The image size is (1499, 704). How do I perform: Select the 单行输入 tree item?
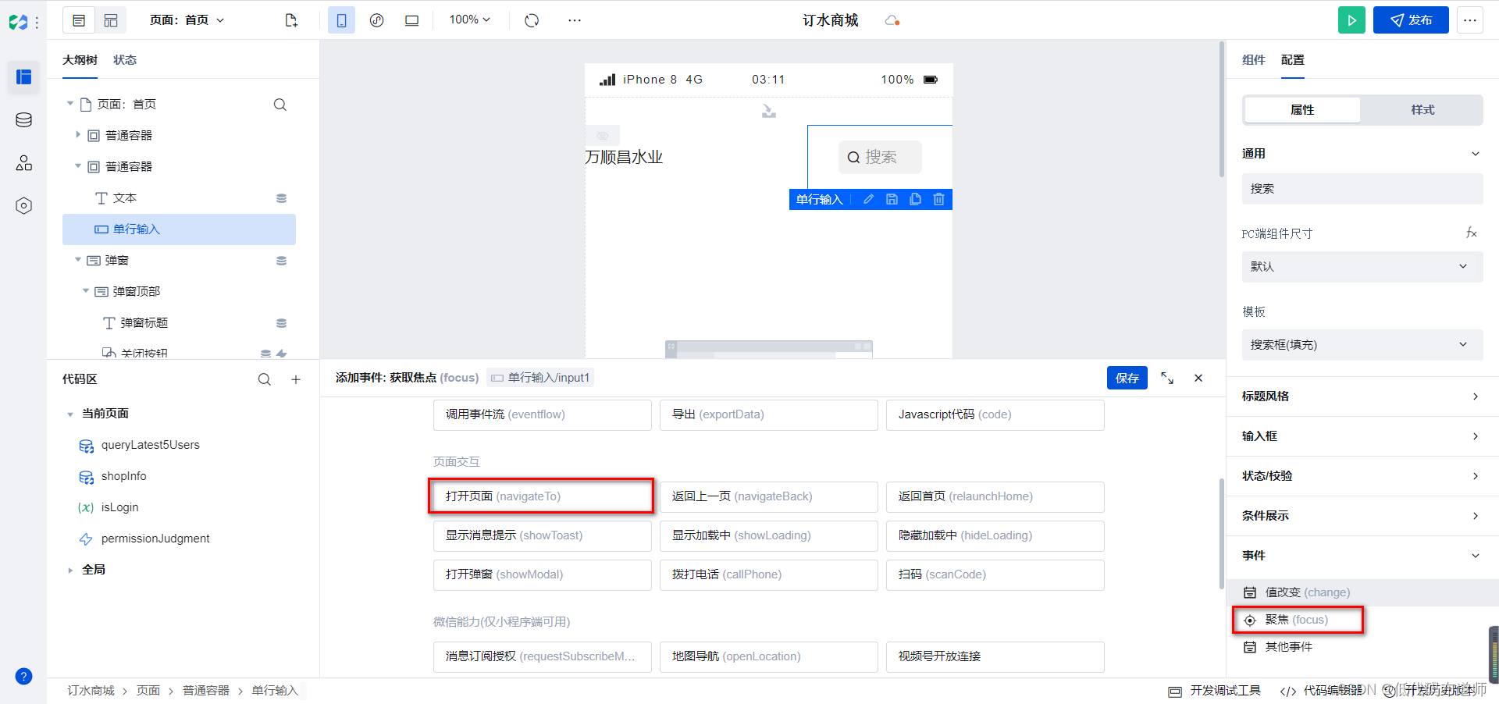point(179,229)
